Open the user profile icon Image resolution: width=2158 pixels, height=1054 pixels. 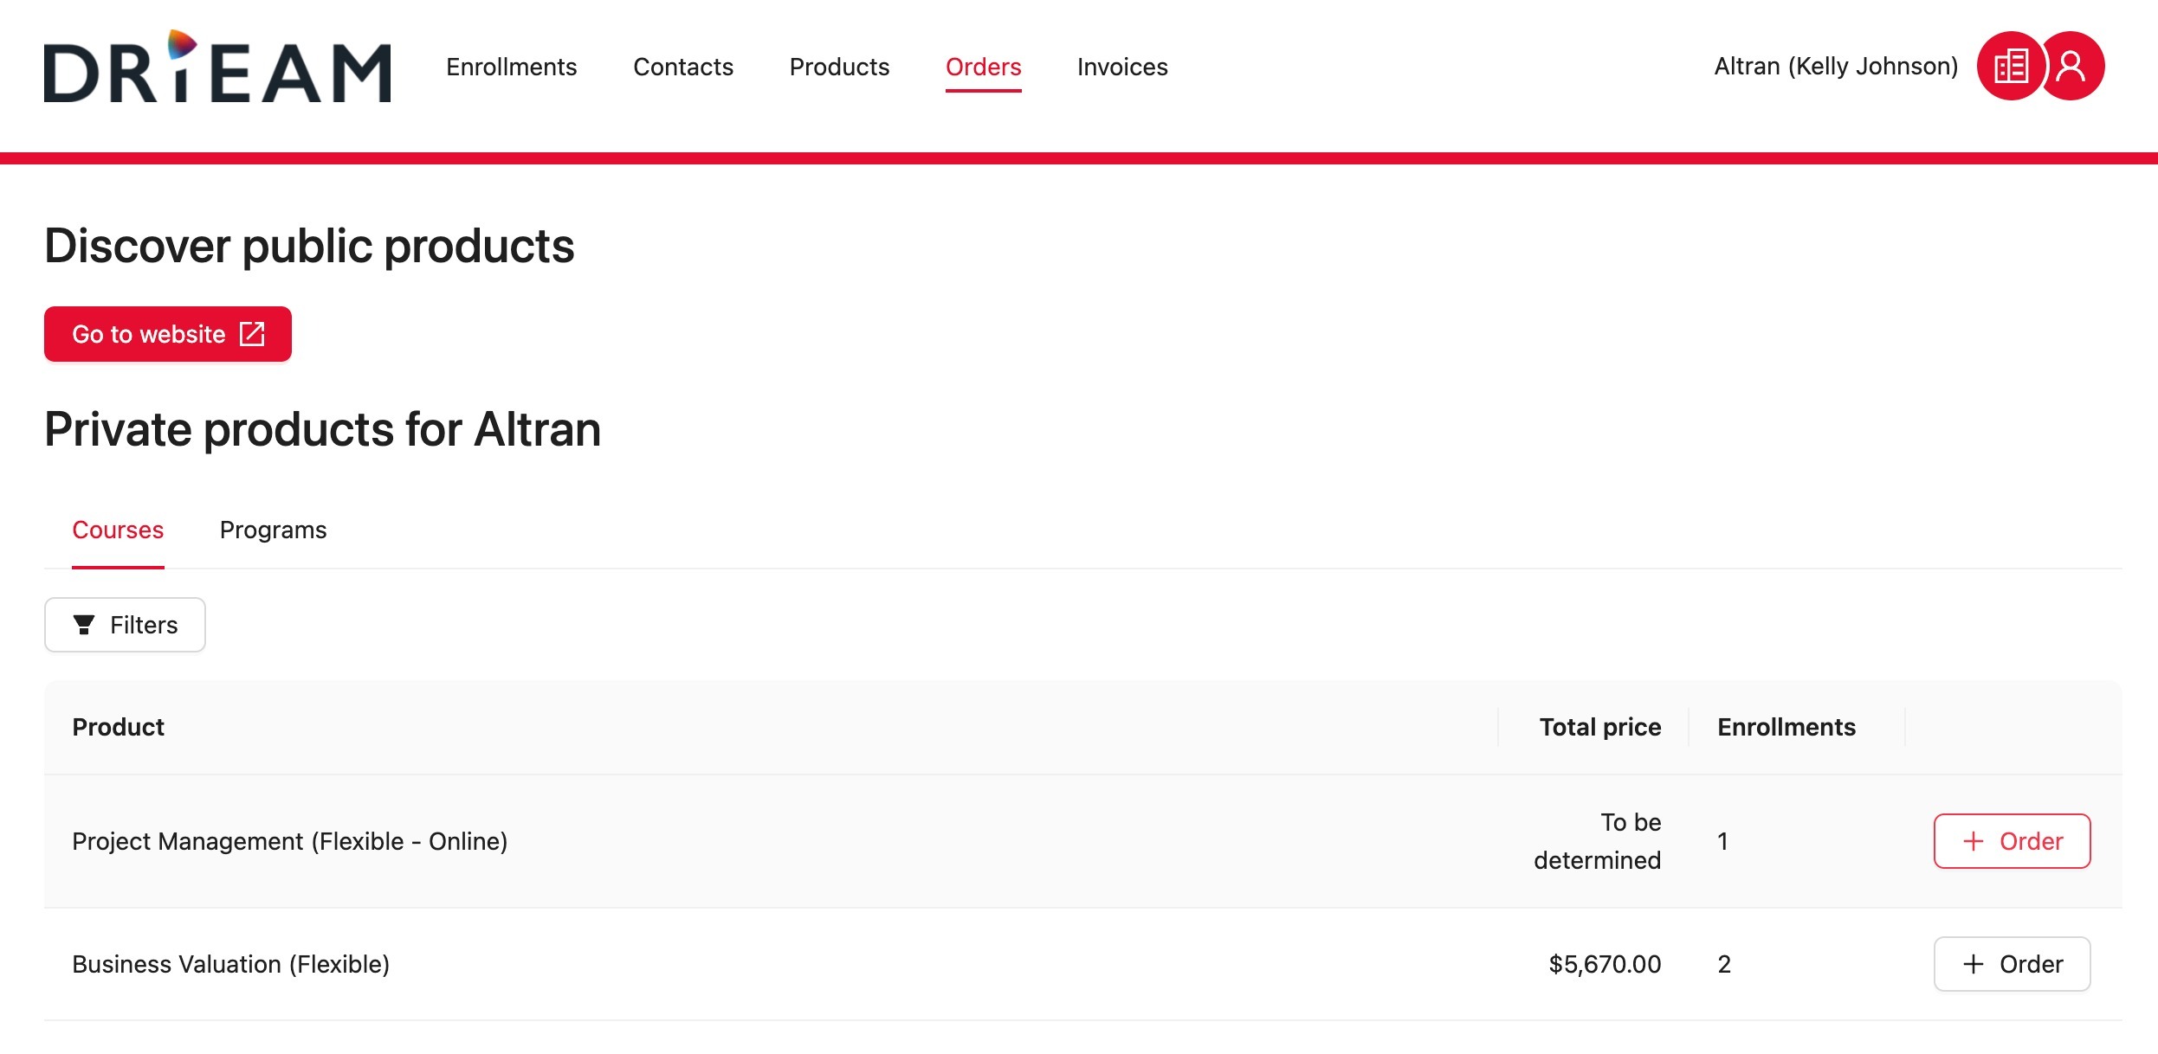pos(2072,67)
